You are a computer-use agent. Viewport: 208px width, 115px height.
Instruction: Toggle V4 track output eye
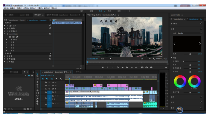coord(56,82)
